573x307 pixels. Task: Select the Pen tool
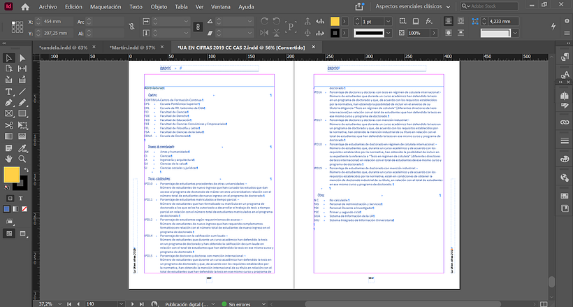(x=9, y=103)
